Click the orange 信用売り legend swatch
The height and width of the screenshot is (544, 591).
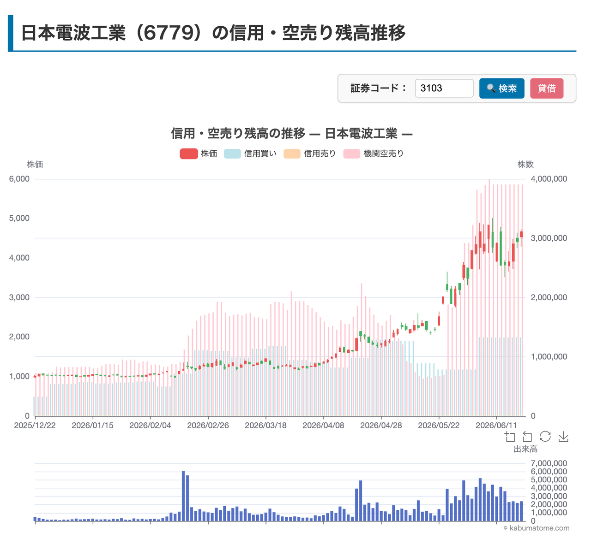pos(292,154)
